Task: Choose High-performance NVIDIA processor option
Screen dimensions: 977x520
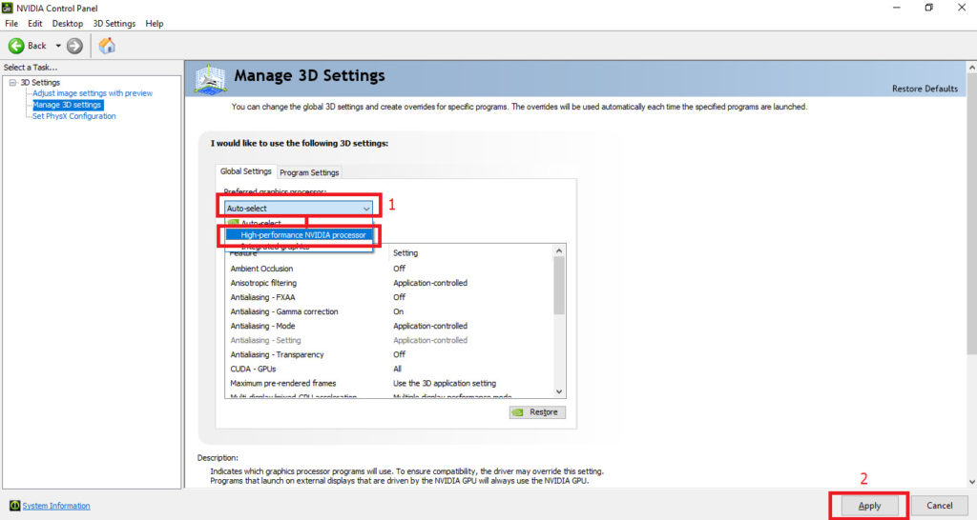Action: pyautogui.click(x=299, y=235)
